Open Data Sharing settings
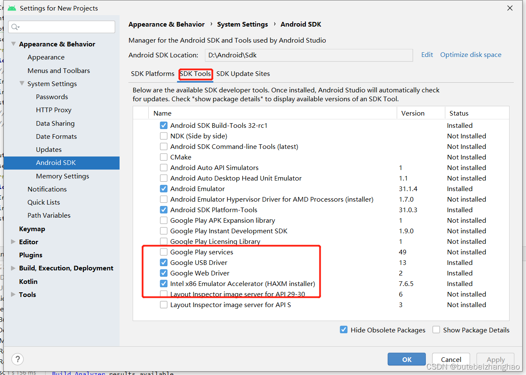Screen dimensions: 526x375 click(x=55, y=123)
